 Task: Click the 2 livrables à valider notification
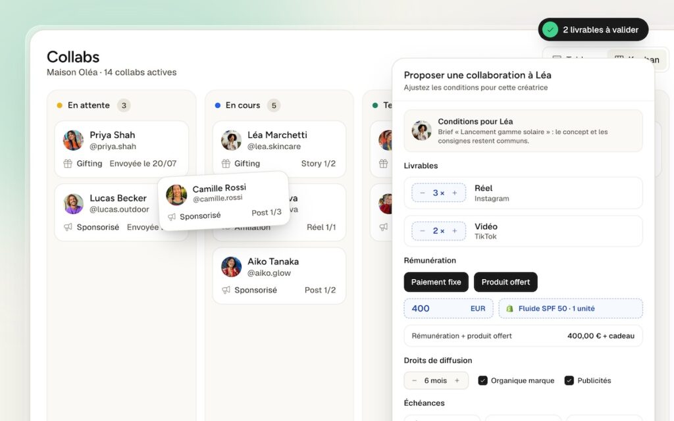[x=593, y=30]
